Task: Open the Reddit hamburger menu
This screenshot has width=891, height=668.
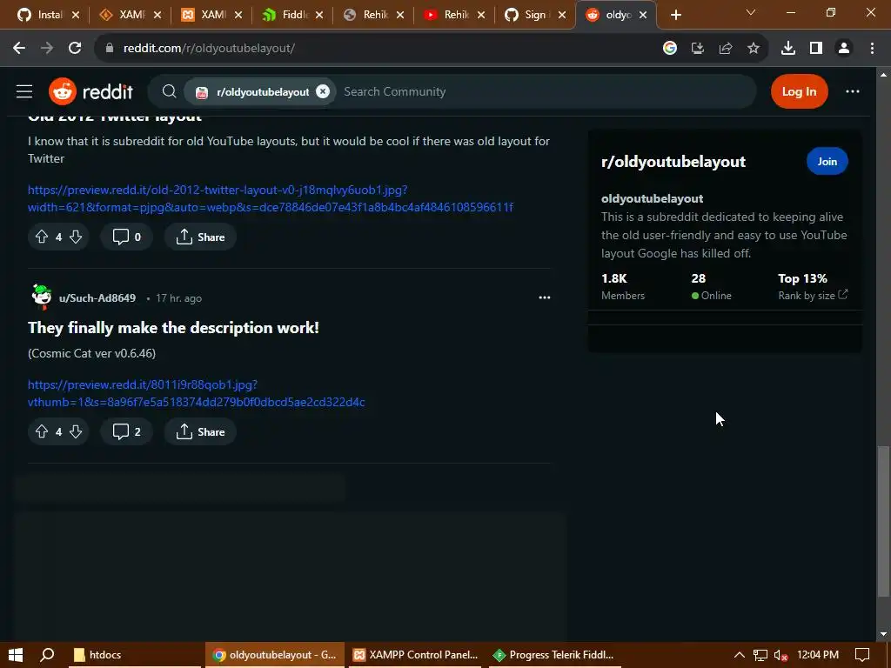Action: [23, 91]
